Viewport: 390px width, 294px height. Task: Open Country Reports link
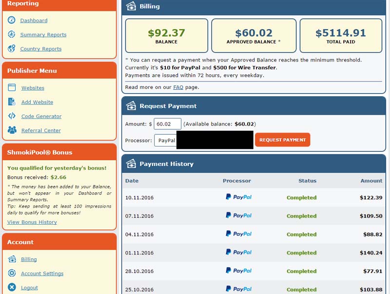pyautogui.click(x=41, y=49)
